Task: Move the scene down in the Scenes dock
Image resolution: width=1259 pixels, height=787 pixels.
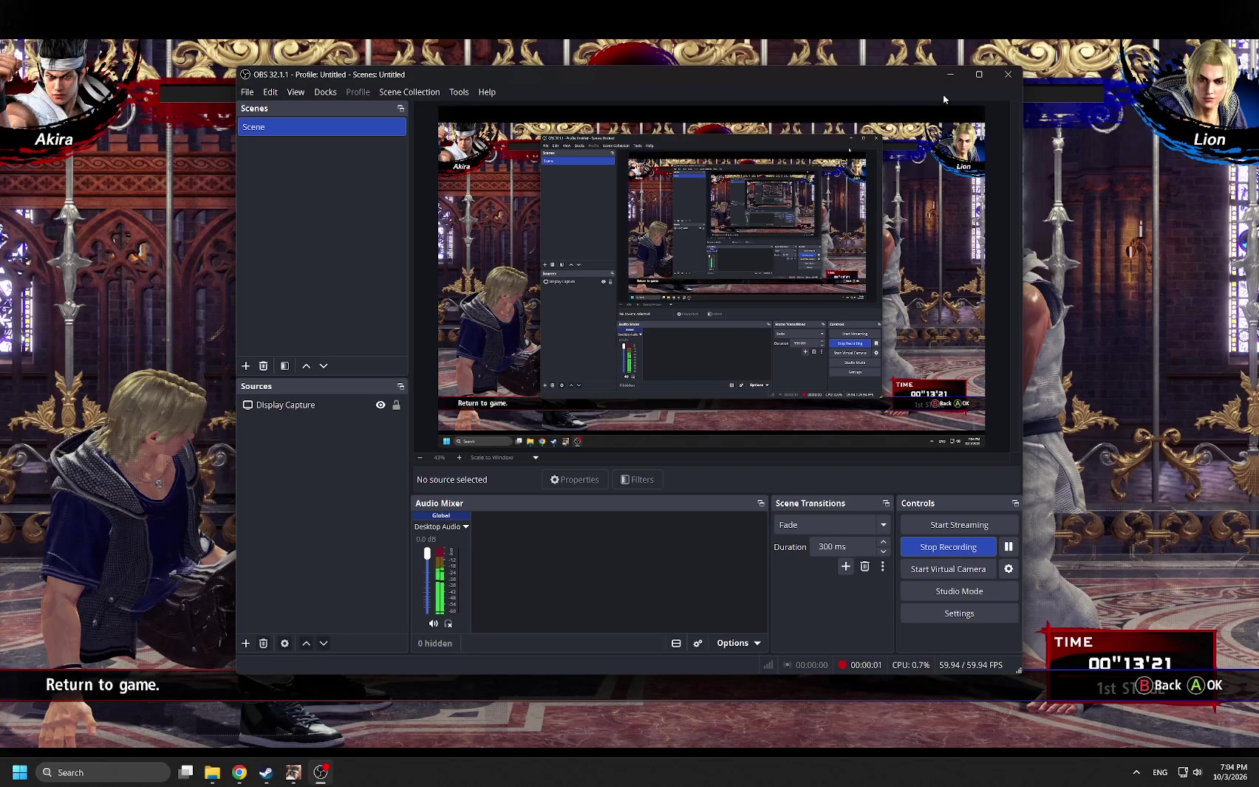Action: coord(324,366)
